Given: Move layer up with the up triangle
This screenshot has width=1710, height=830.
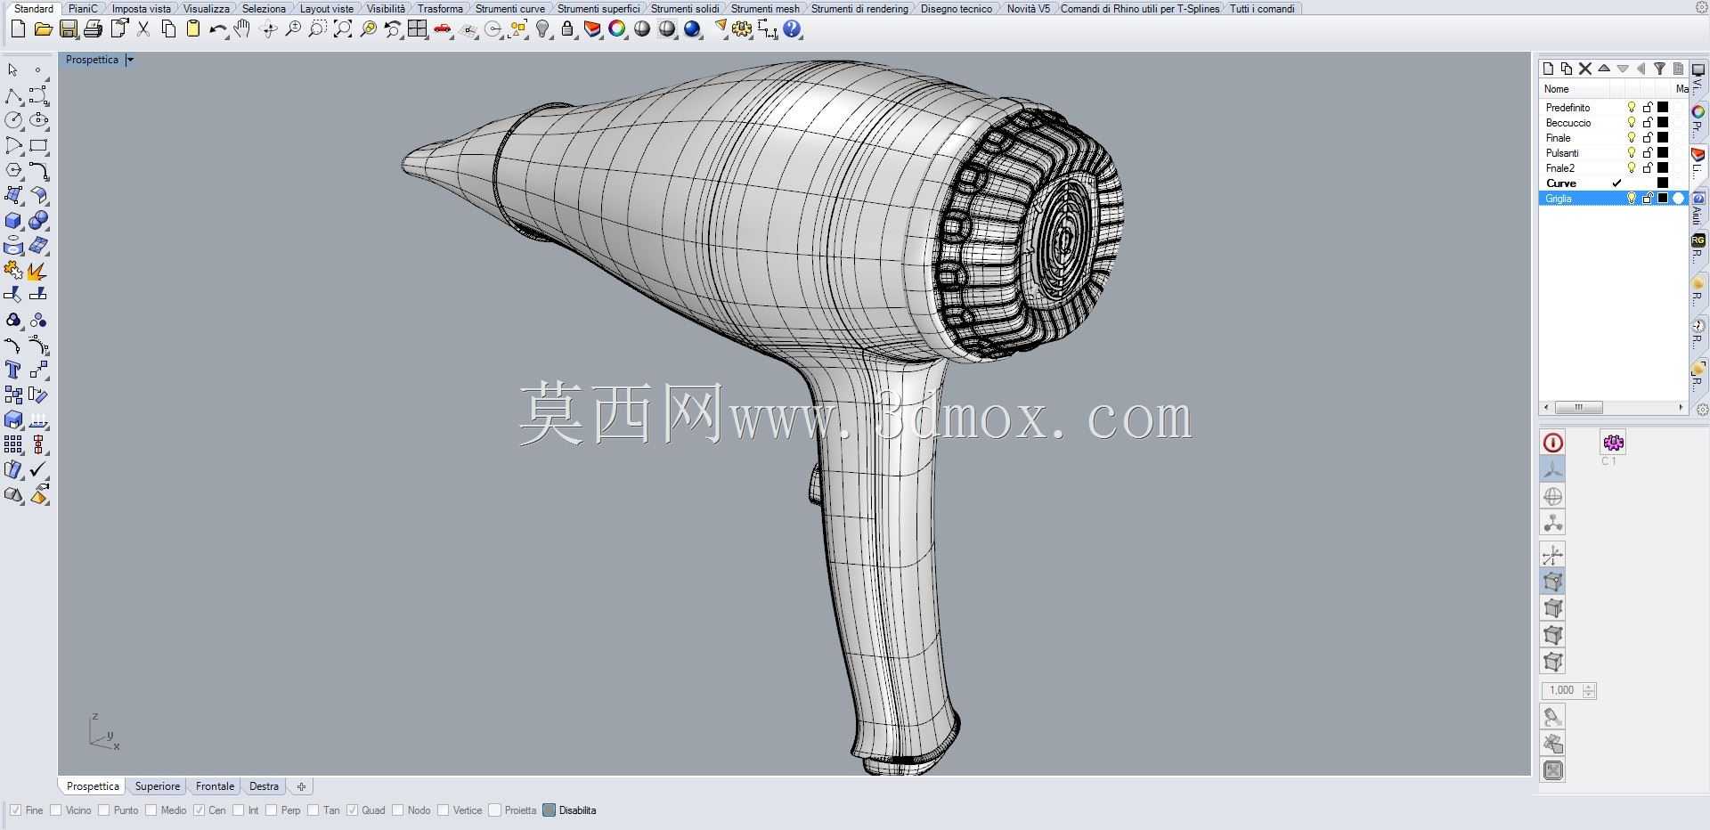Looking at the screenshot, I should (x=1604, y=69).
